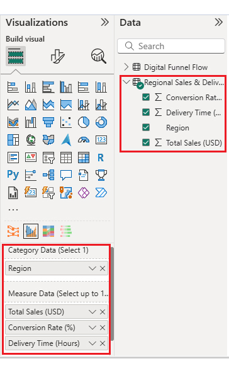Select the pie chart visual icon
Screen dimensions: 229x373
pos(84,122)
